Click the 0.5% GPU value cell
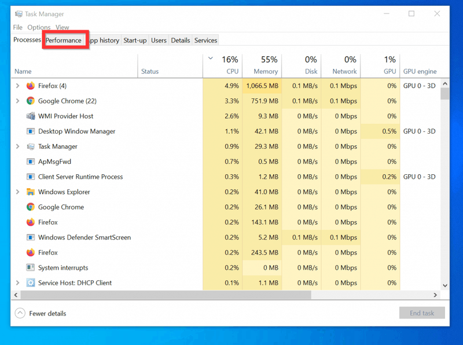Image resolution: width=463 pixels, height=345 pixels. [x=380, y=131]
